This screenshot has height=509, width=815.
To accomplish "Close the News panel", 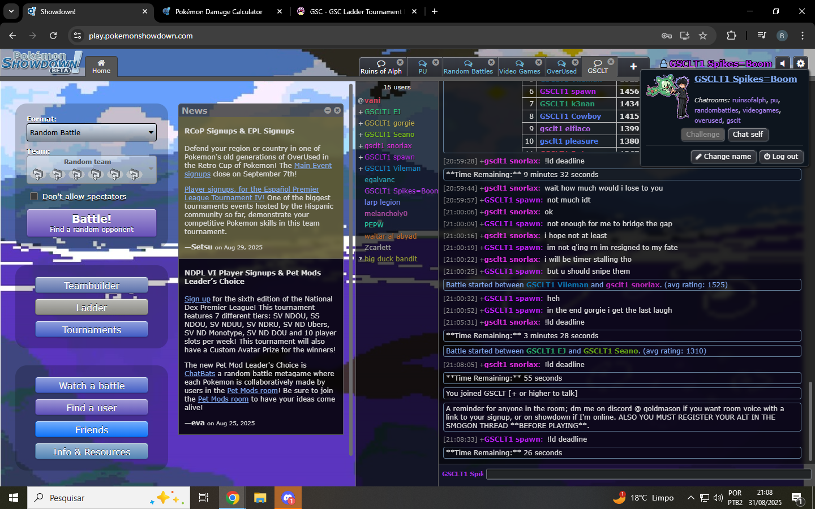I will coord(337,110).
